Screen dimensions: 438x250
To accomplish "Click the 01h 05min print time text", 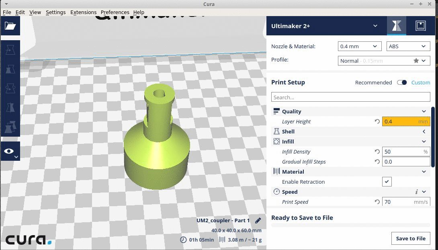I will 201,240.
